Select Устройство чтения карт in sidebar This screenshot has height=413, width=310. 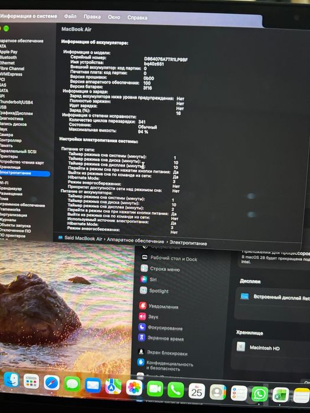coord(22,162)
